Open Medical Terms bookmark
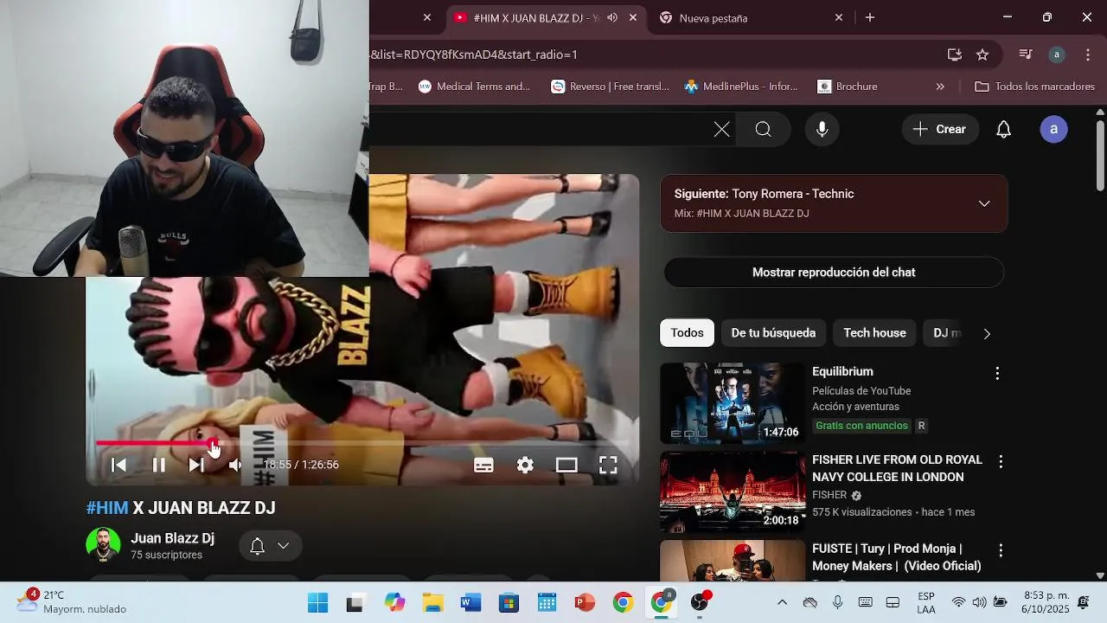1107x623 pixels. point(474,87)
